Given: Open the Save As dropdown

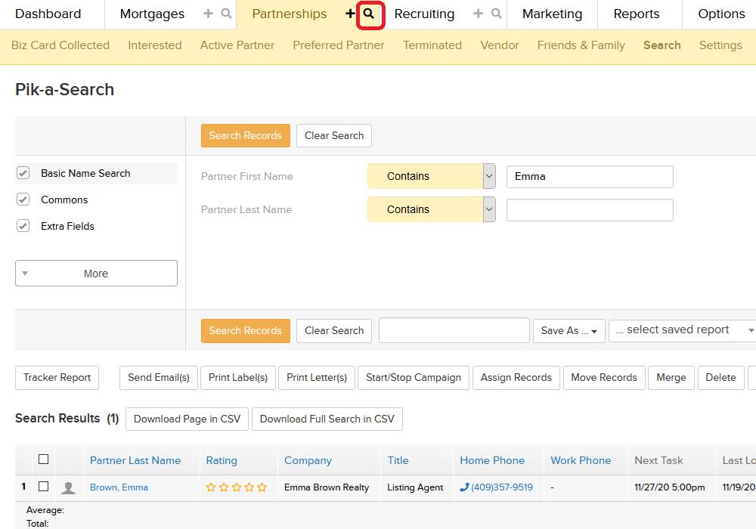Looking at the screenshot, I should [x=569, y=330].
